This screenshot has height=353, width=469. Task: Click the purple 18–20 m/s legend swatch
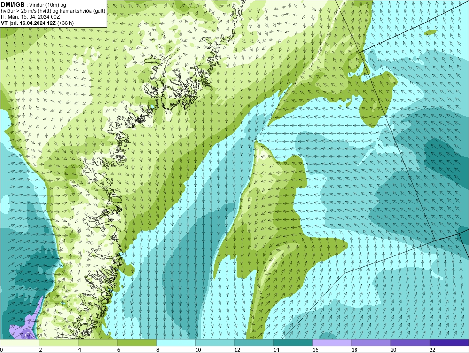[371, 343]
